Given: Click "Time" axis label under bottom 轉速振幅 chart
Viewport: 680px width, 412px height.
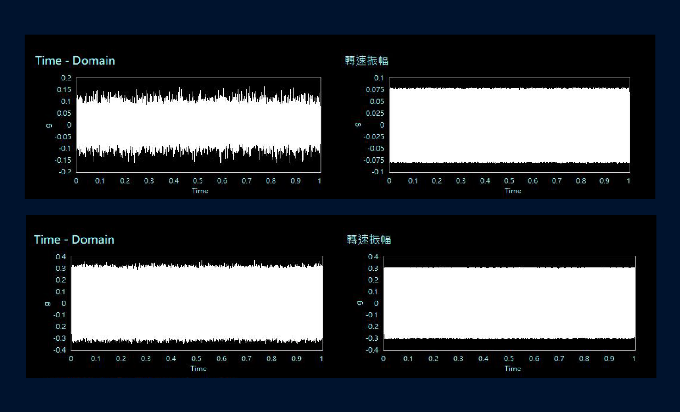Looking at the screenshot, I should 513,369.
